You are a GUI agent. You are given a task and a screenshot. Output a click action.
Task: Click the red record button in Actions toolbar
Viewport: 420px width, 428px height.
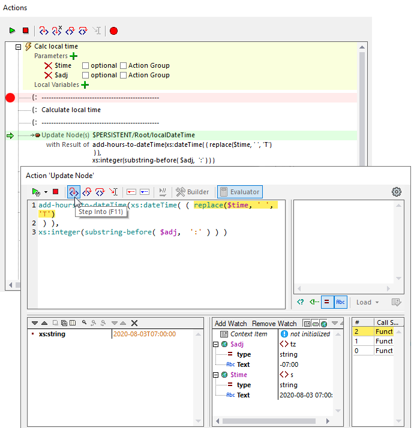point(113,31)
